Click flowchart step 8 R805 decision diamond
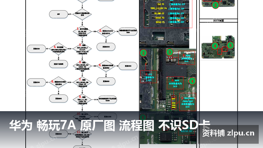The height and width of the screenshot is (148, 263). pyautogui.click(x=59, y=83)
